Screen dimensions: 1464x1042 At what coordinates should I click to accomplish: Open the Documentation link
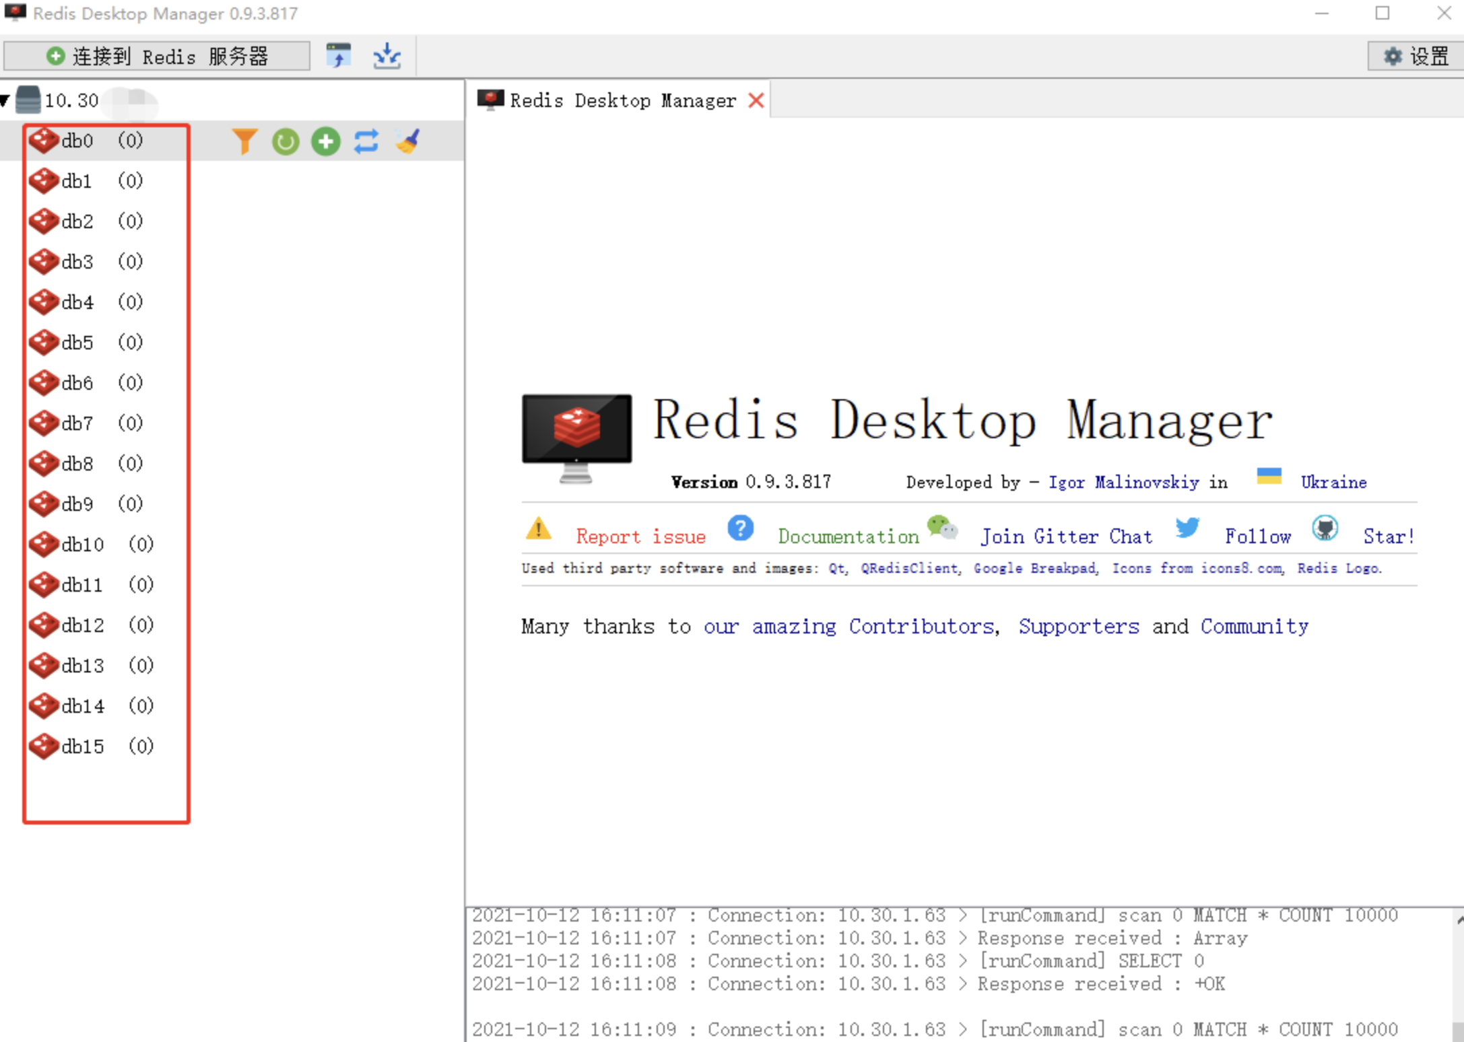(848, 536)
